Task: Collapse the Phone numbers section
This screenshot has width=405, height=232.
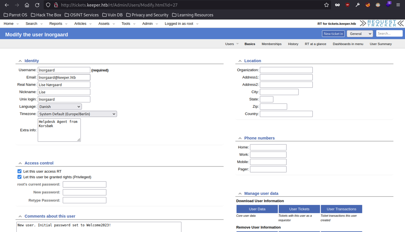Action: tap(240, 138)
